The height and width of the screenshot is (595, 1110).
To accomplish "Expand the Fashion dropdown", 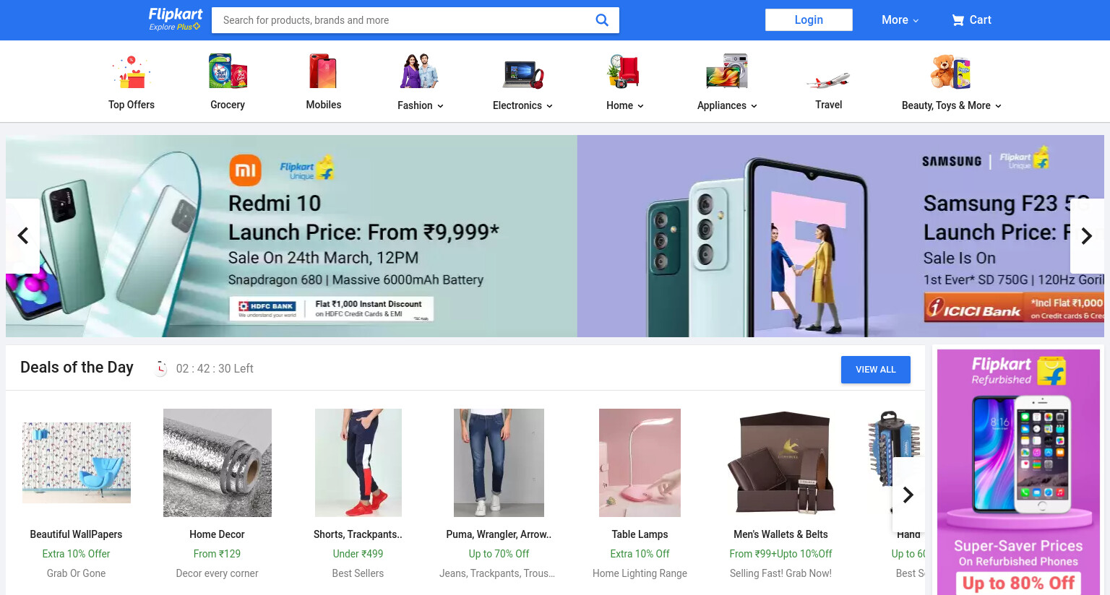I will pyautogui.click(x=421, y=105).
